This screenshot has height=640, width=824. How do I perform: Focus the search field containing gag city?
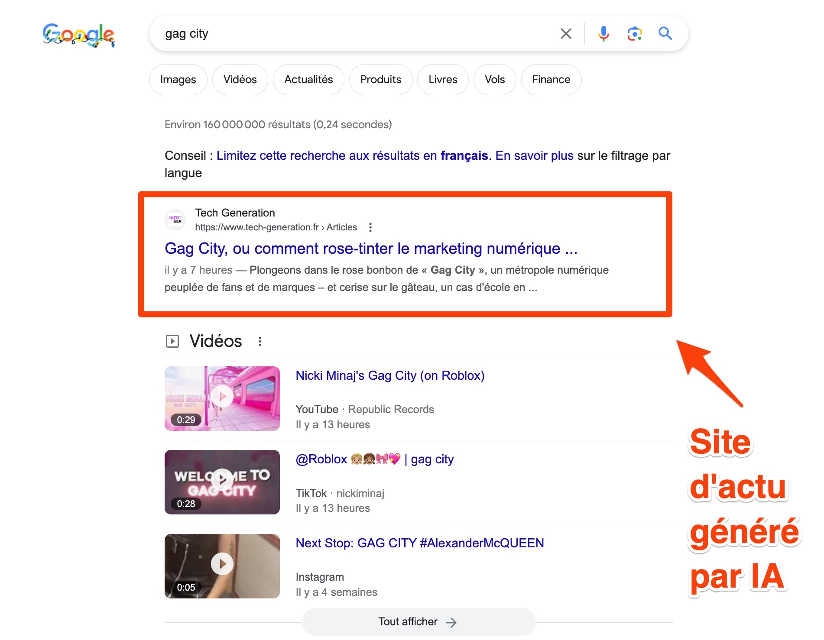[x=355, y=33]
